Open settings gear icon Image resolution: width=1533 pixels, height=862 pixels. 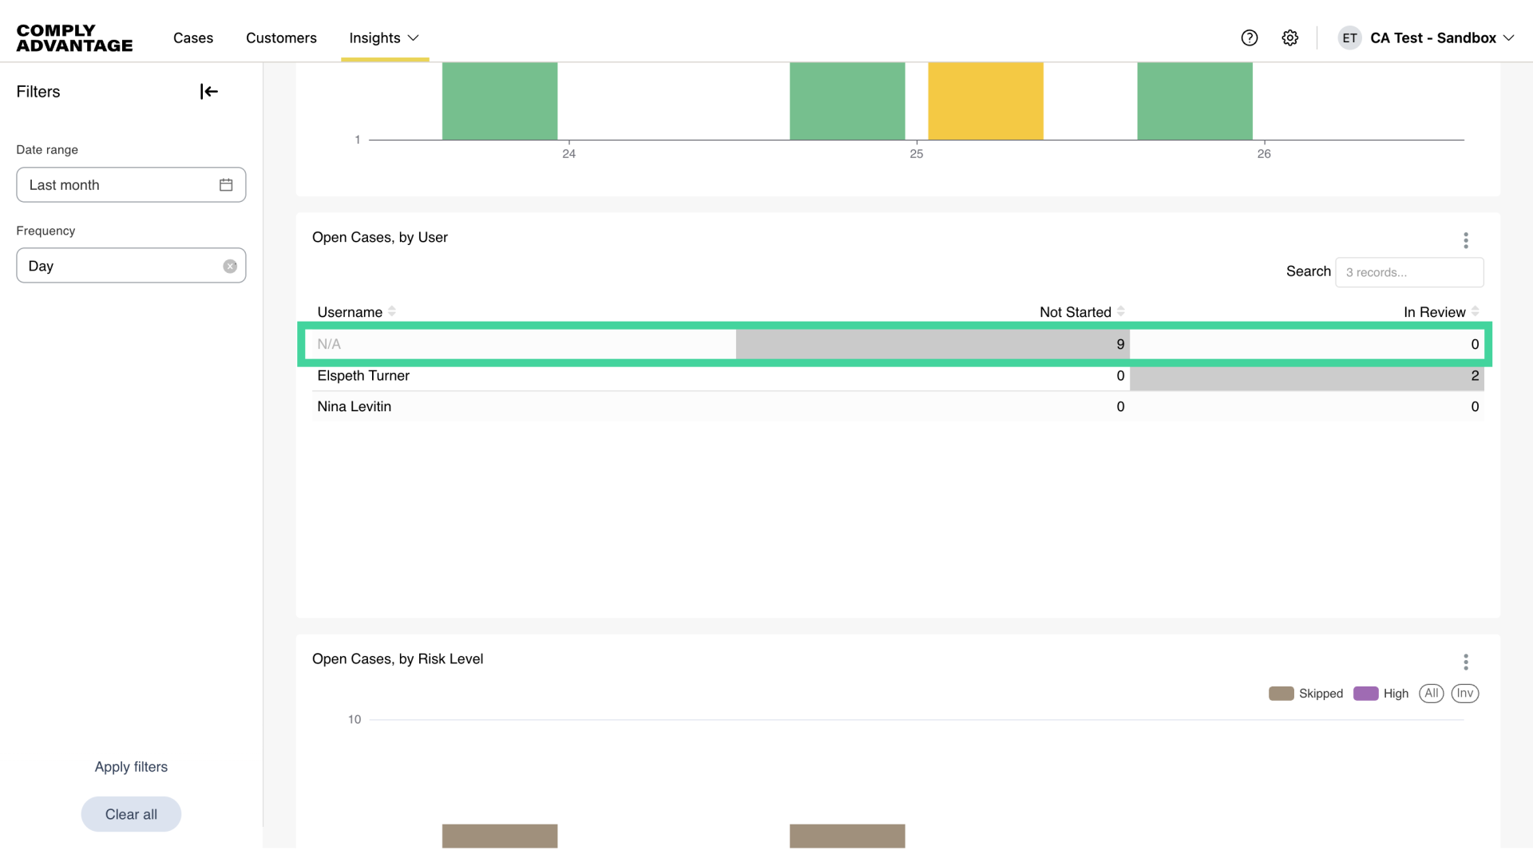(1290, 38)
